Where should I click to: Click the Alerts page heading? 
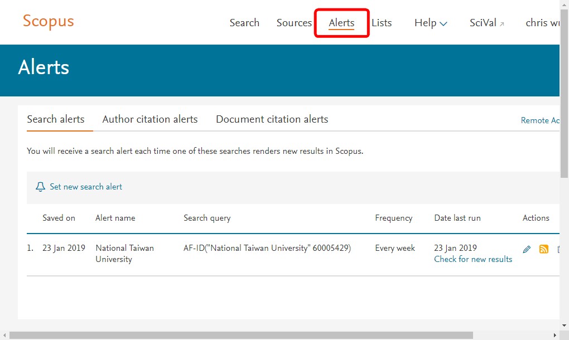(44, 67)
